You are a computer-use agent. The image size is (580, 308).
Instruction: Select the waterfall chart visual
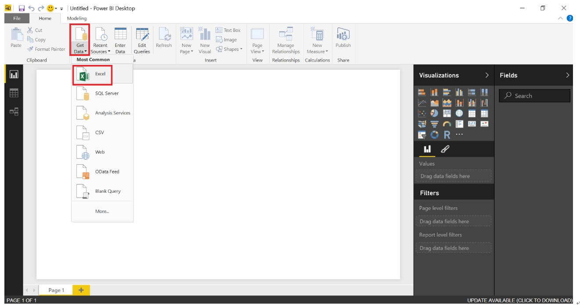coord(484,103)
